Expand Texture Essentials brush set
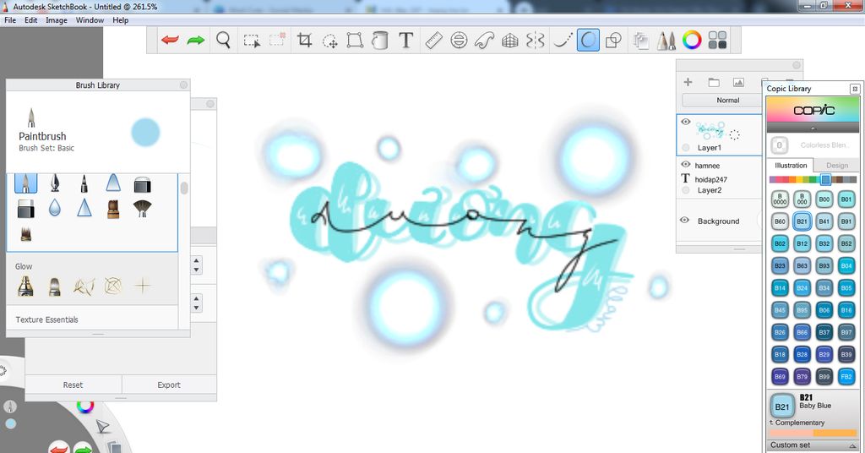The height and width of the screenshot is (453, 865). [x=47, y=319]
